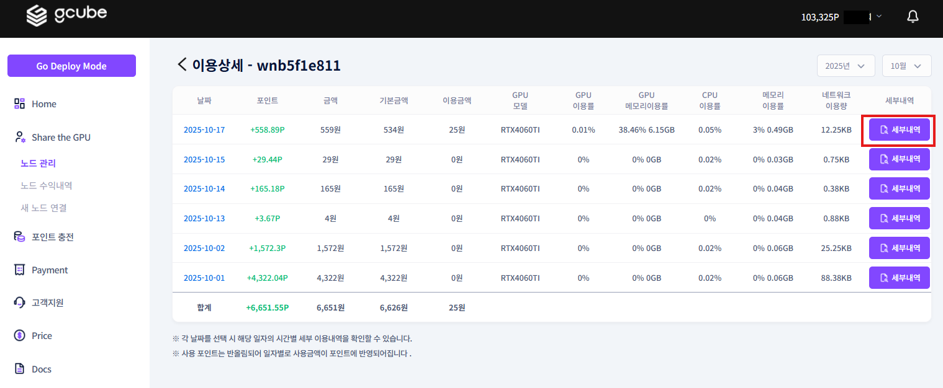Expand the account menu chevron in top bar
The image size is (943, 388).
879,17
